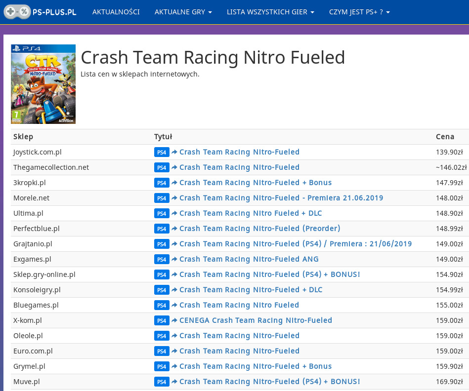
Task: Click the PS4 badge in X-kom.pl row
Action: tap(162, 320)
